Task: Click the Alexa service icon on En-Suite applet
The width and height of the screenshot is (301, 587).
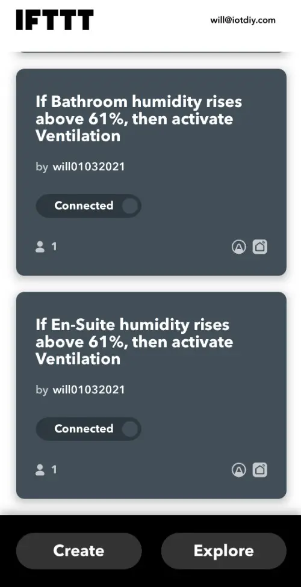Action: pos(239,470)
